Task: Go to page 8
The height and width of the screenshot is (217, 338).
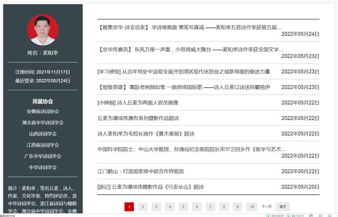Action: [224, 207]
